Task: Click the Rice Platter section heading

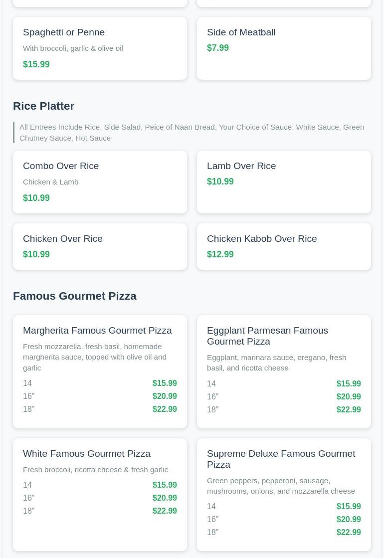Action: click(43, 106)
